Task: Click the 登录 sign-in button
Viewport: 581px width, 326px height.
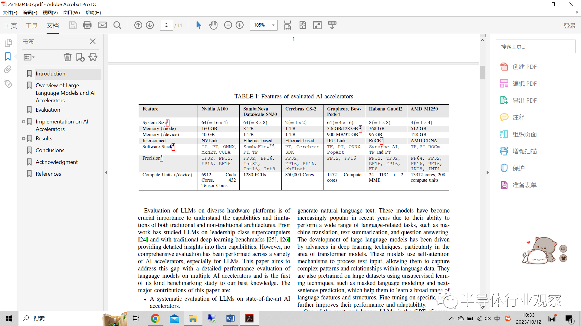Action: pyautogui.click(x=570, y=26)
